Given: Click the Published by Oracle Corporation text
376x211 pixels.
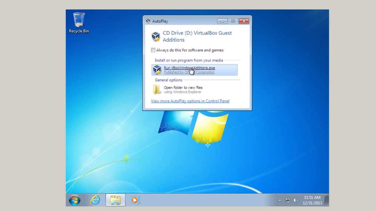Looking at the screenshot, I should (x=189, y=72).
